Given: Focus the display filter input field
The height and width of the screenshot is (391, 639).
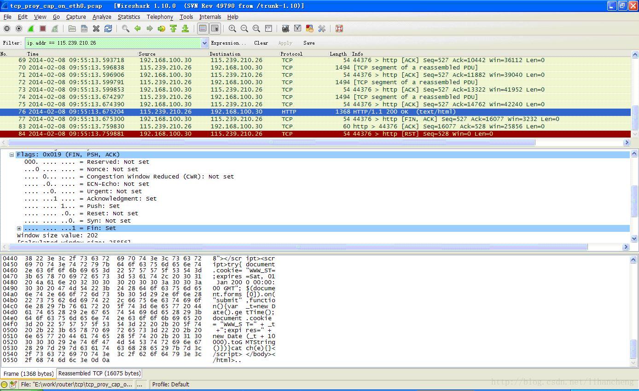Looking at the screenshot, I should (113, 43).
